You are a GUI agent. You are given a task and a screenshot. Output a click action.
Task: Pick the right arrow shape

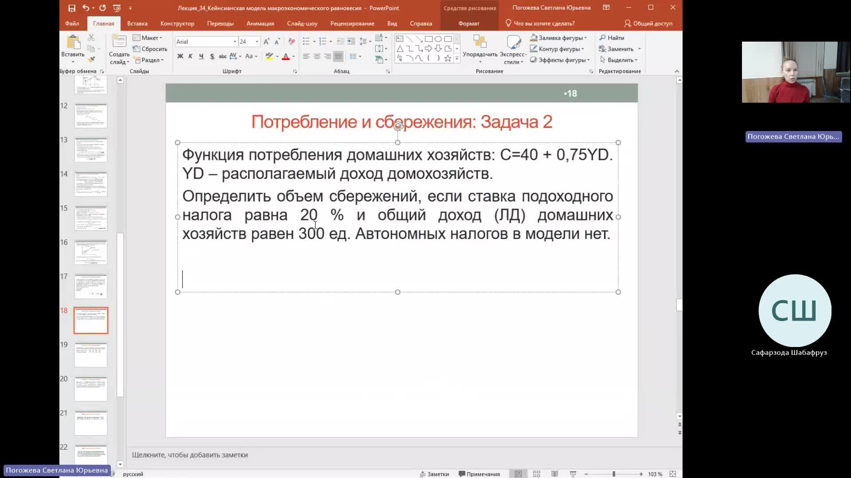(429, 48)
